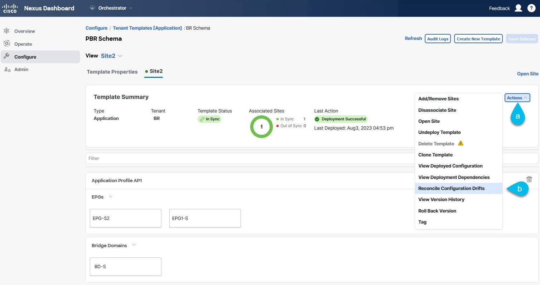
Task: Click the Last Deployed timestamp text
Action: tap(354, 128)
